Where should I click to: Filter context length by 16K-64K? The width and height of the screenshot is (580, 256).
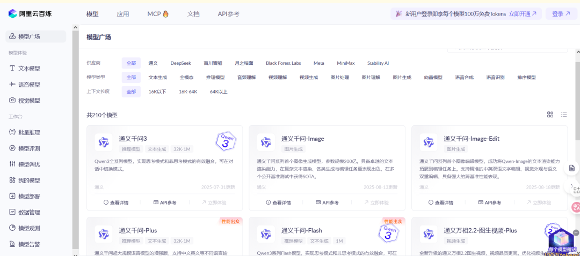pyautogui.click(x=189, y=92)
